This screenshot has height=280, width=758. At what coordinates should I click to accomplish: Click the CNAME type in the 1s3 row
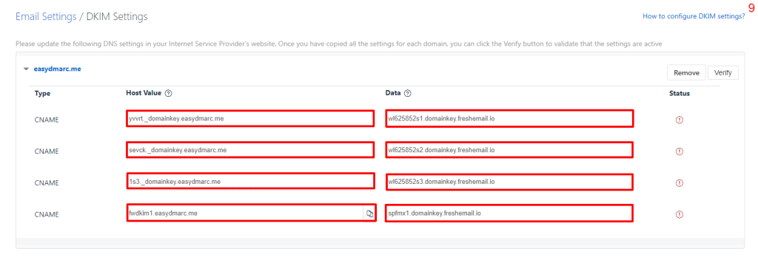47,182
